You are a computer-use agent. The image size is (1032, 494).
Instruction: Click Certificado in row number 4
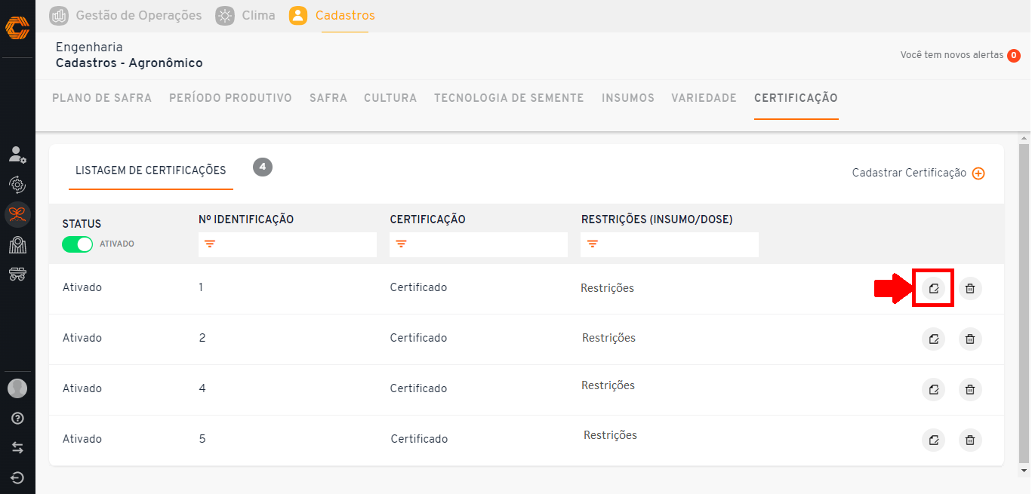418,388
